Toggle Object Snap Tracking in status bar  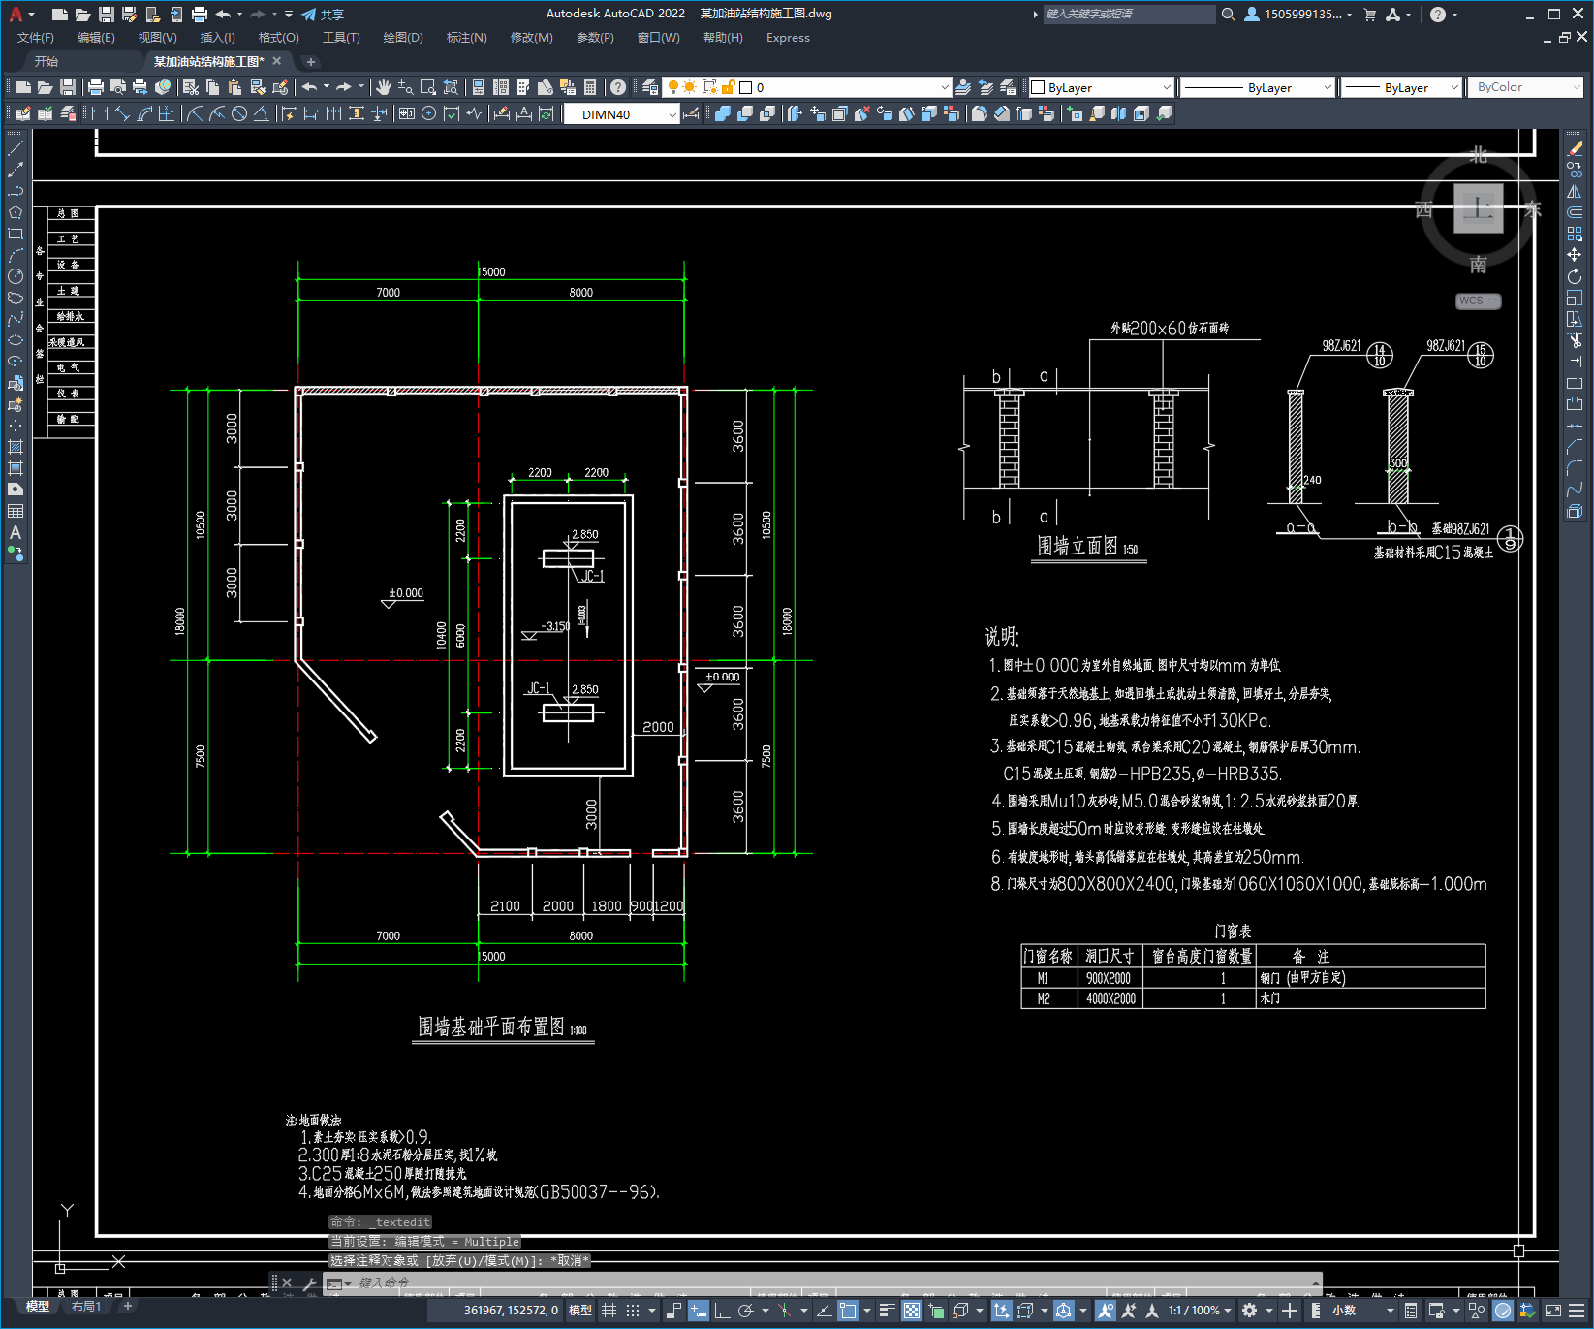pos(823,1311)
